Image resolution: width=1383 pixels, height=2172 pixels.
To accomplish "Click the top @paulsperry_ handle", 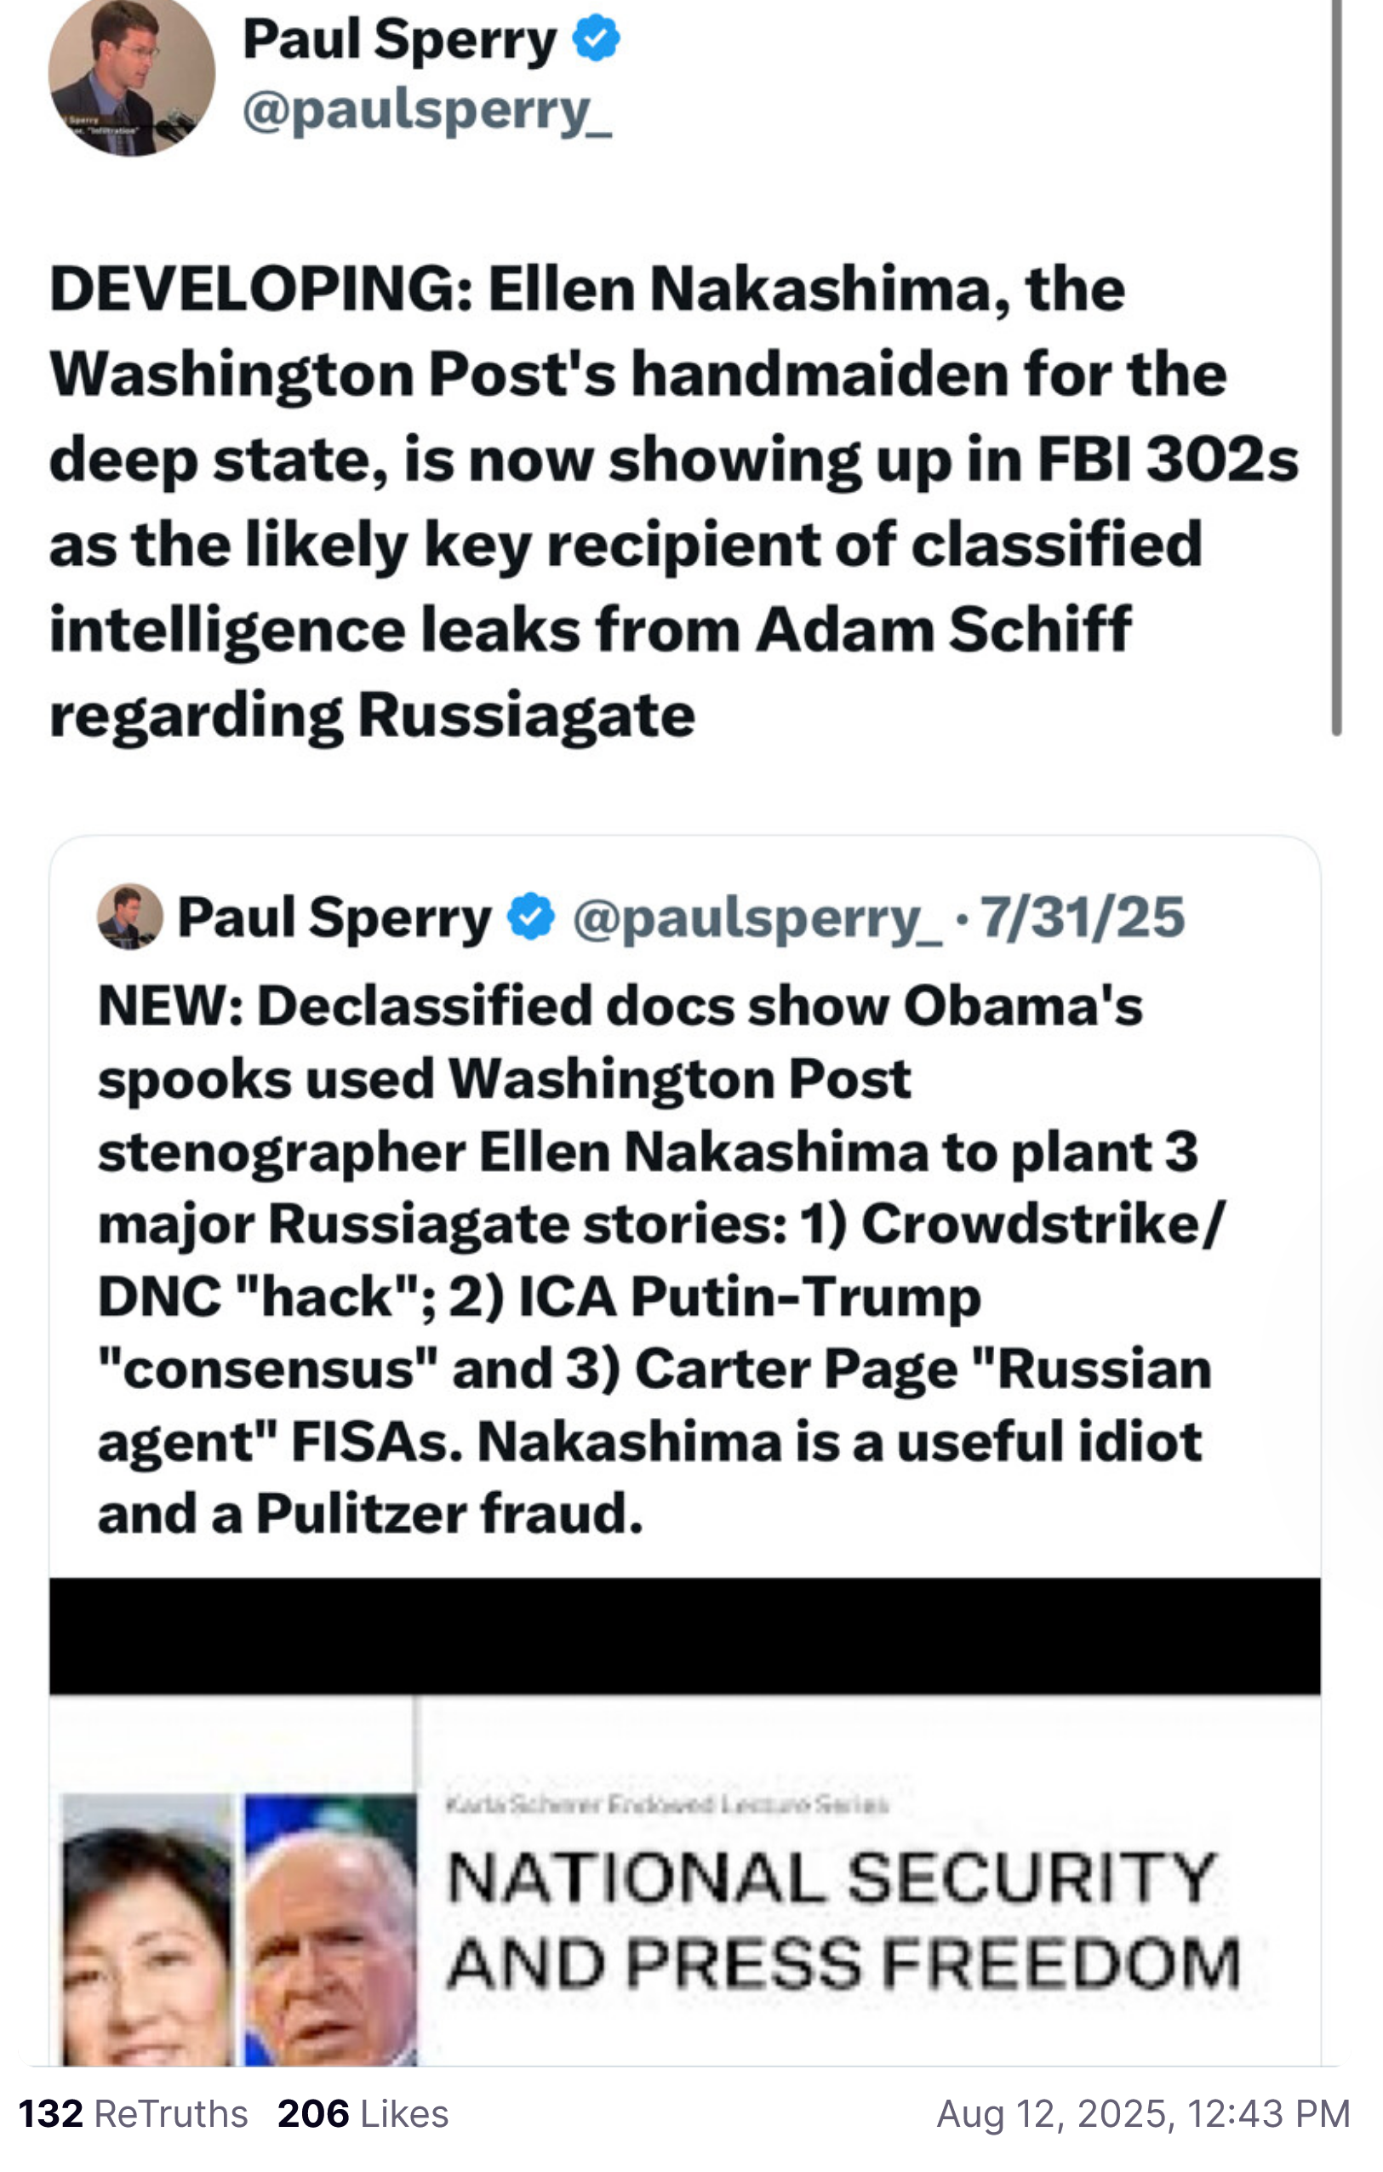I will tap(426, 111).
